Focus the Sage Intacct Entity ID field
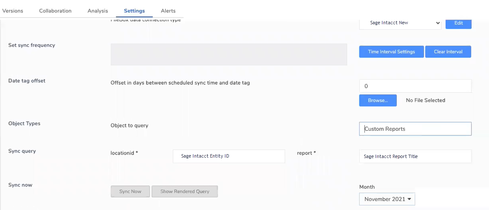Image resolution: width=489 pixels, height=210 pixels. (x=229, y=156)
